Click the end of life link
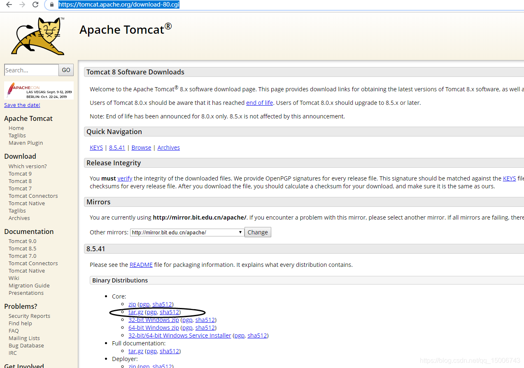The width and height of the screenshot is (524, 368). (259, 103)
